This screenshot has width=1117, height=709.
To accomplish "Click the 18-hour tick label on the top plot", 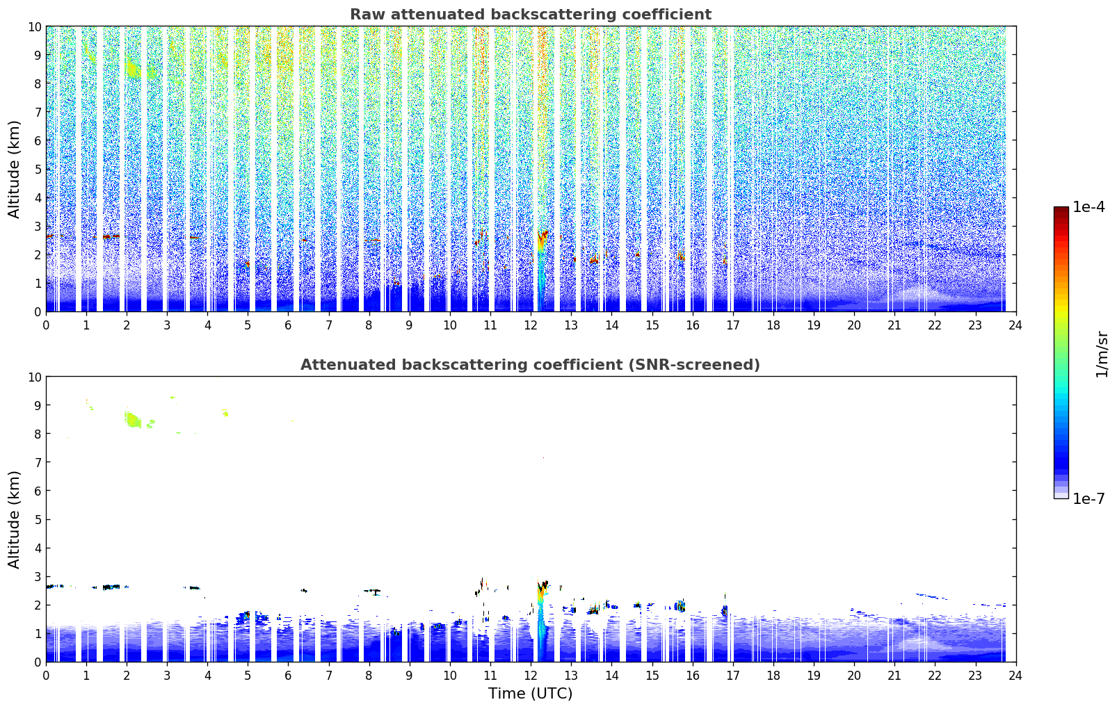I will pyautogui.click(x=773, y=325).
